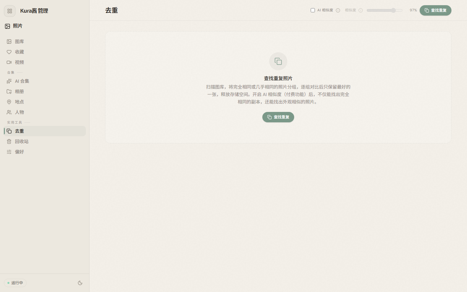Open 相册 albums

[45, 91]
